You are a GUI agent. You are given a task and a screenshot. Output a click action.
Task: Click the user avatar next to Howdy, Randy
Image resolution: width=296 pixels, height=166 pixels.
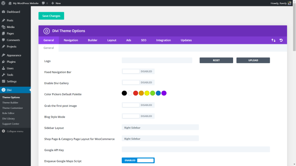[289, 3]
